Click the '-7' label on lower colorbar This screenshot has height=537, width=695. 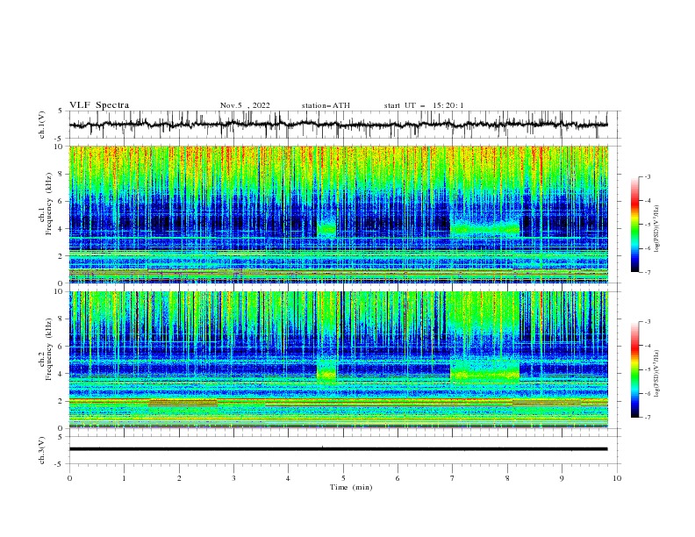point(647,418)
